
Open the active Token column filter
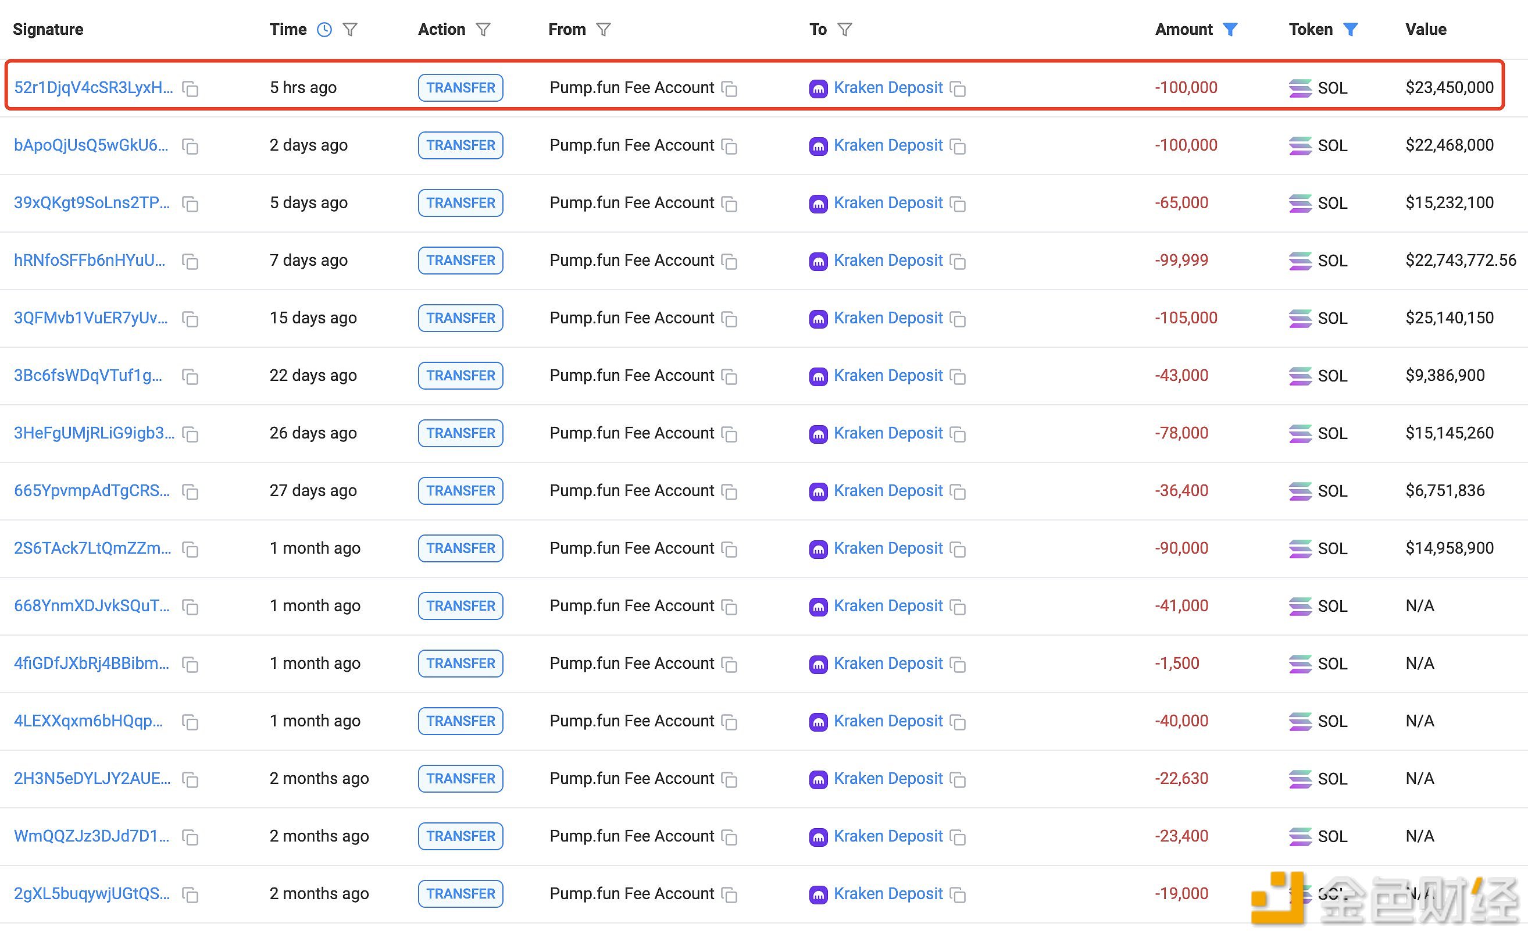[1351, 29]
